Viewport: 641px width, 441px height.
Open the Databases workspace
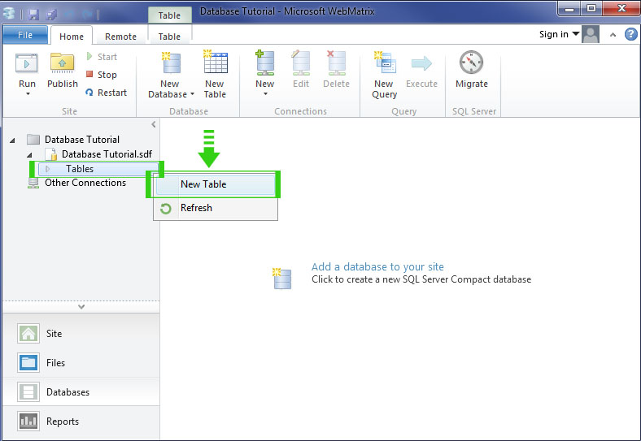81,392
